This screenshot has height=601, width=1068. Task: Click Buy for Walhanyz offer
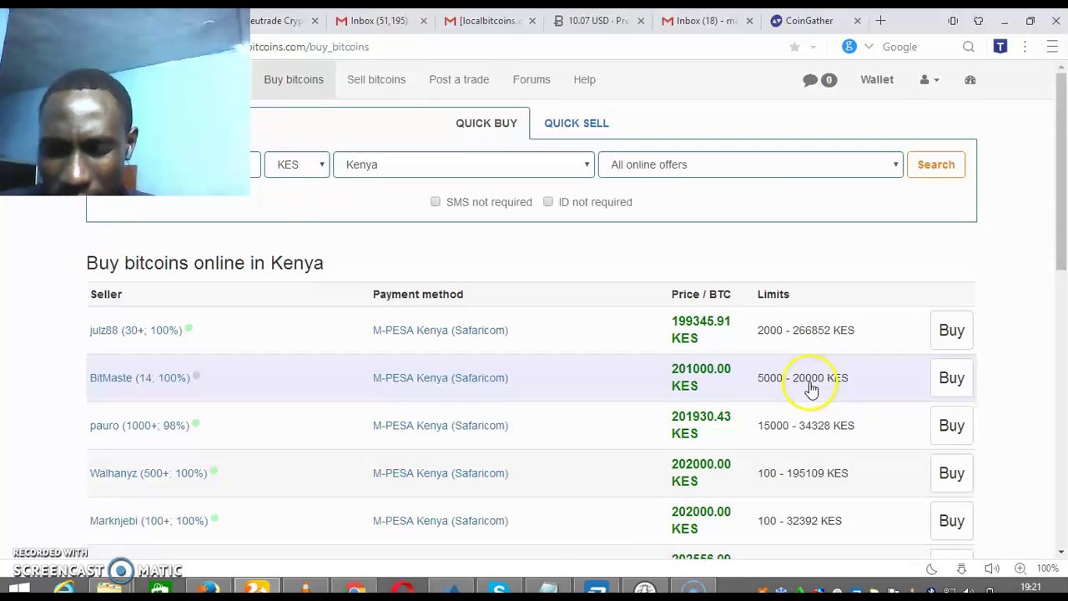[x=951, y=473]
